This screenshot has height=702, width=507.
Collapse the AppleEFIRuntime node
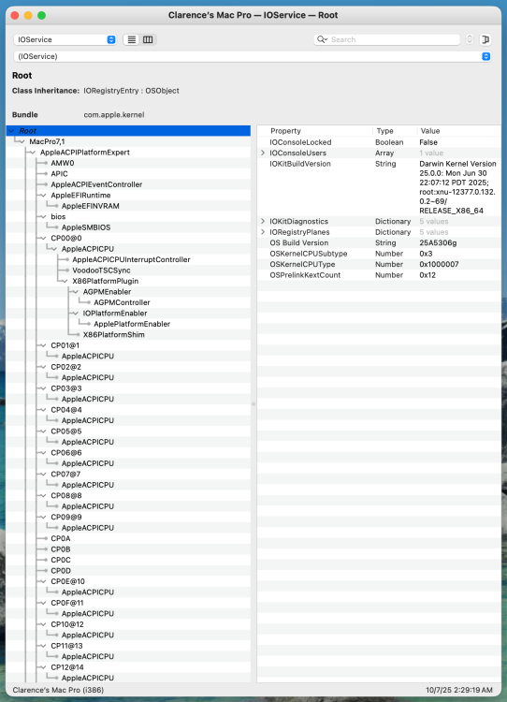coord(44,196)
